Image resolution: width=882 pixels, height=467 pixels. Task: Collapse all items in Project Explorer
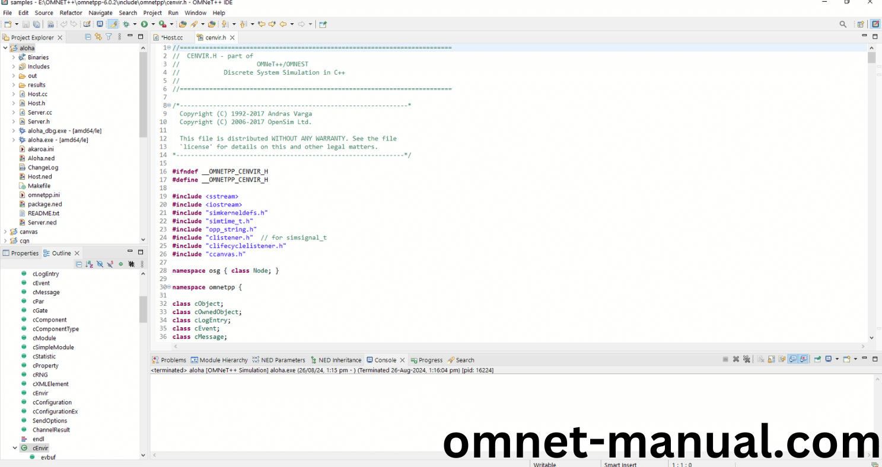coord(88,37)
